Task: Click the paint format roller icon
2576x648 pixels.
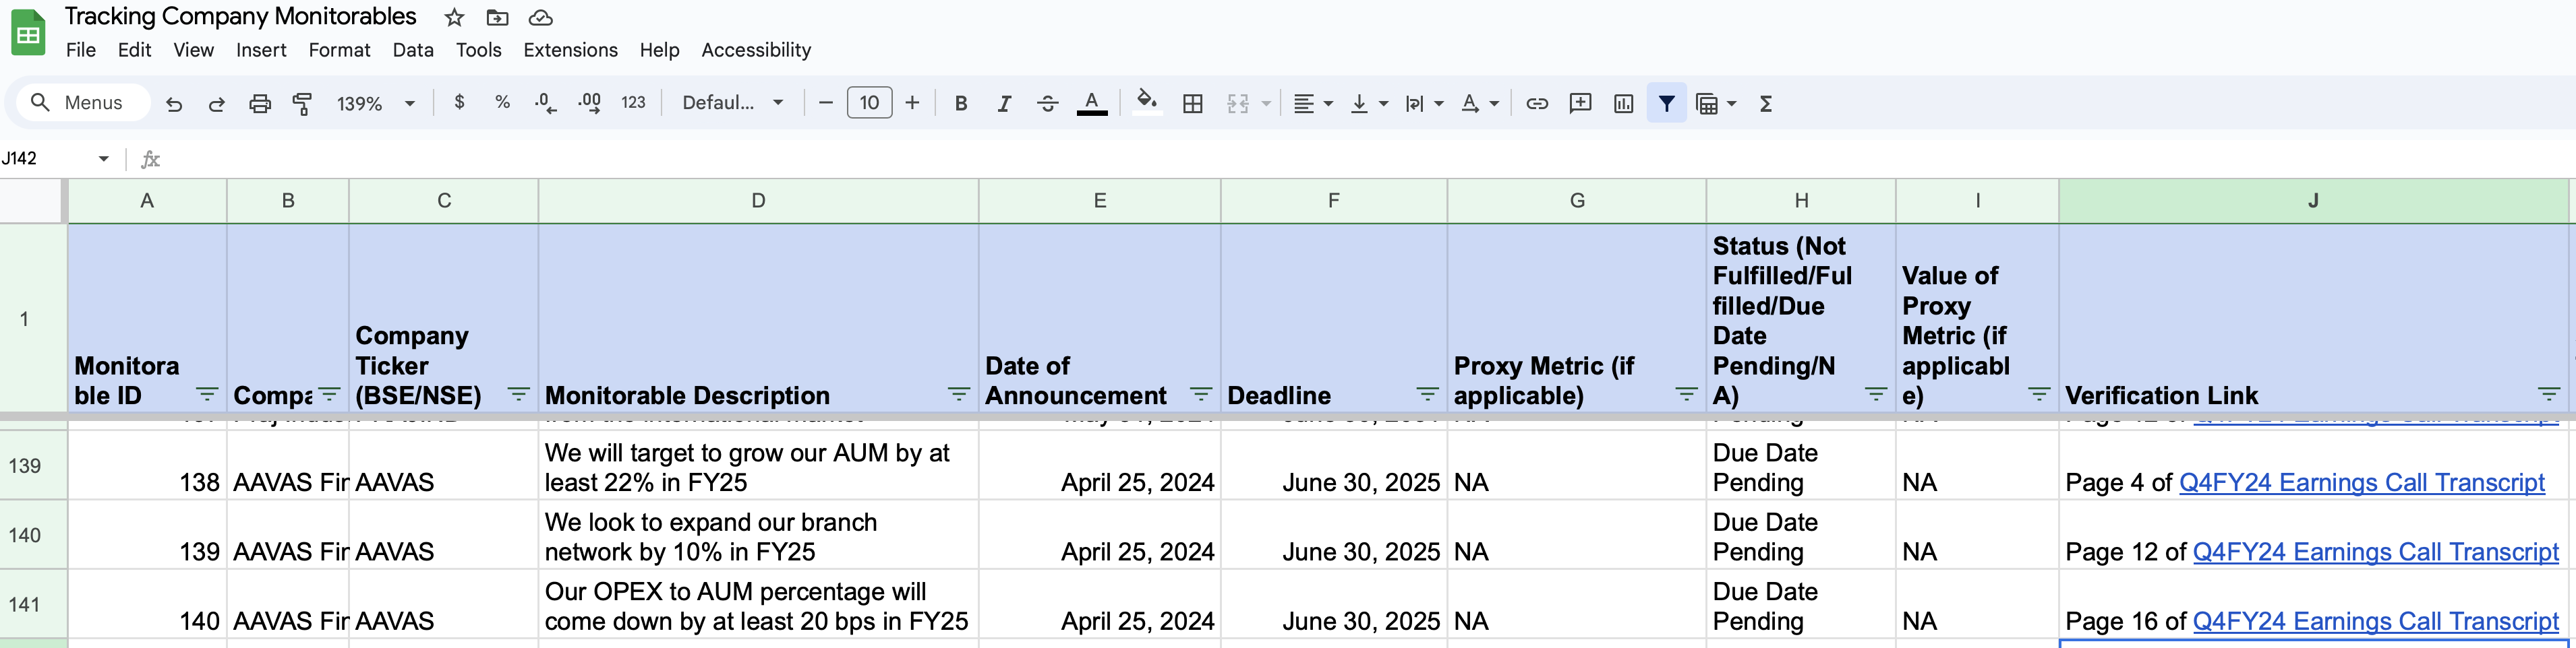Action: click(302, 103)
